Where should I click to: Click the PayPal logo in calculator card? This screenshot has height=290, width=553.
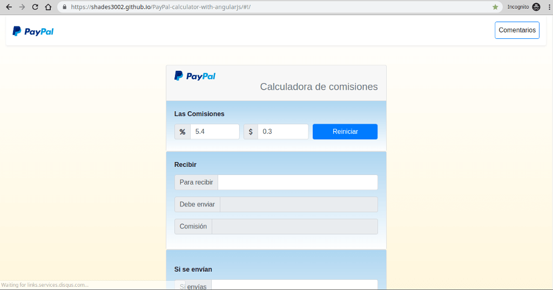tap(194, 76)
